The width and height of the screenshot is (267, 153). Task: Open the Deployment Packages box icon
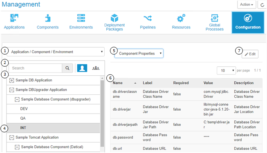[x=114, y=18]
